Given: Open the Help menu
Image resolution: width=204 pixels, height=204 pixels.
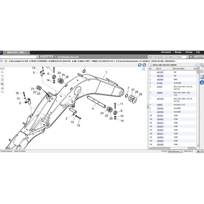Looking at the screenshot, I should click(x=198, y=52).
